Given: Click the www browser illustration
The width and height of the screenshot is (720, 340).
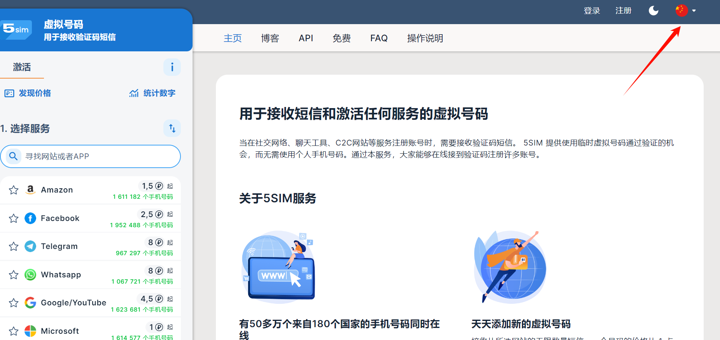Looking at the screenshot, I should 278,267.
